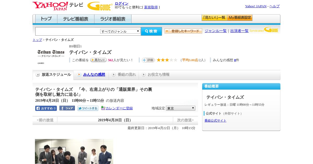Click the Facebook おすすめ button
The width and height of the screenshot is (313, 164).
pos(46,108)
